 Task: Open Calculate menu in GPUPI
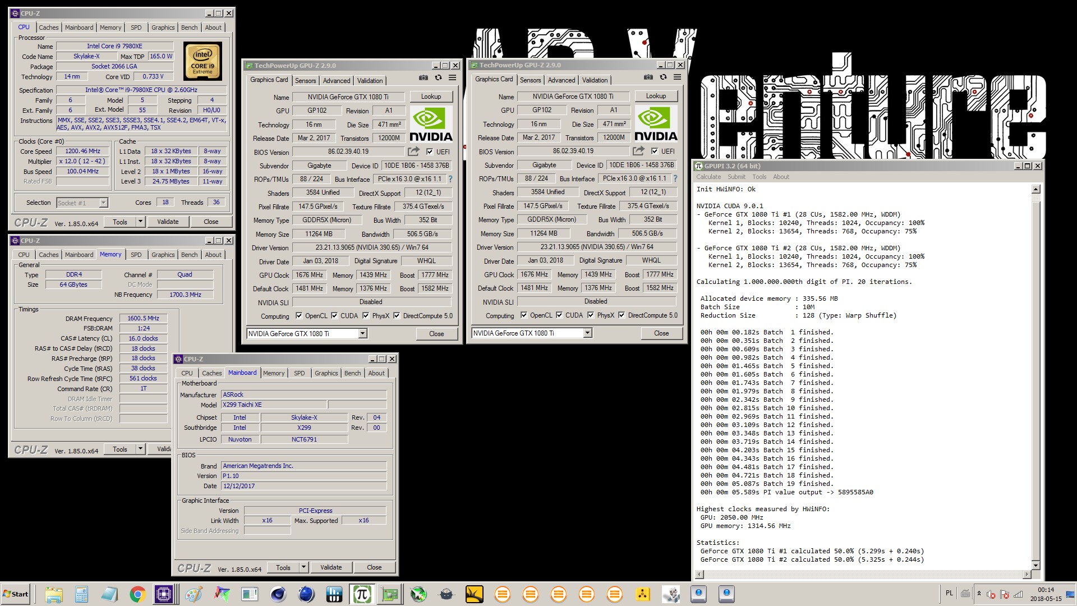[x=708, y=177]
